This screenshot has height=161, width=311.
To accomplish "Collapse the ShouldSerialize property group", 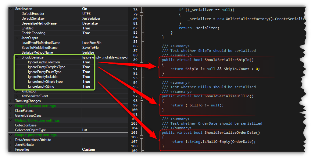I will pyautogui.click(x=17, y=57).
